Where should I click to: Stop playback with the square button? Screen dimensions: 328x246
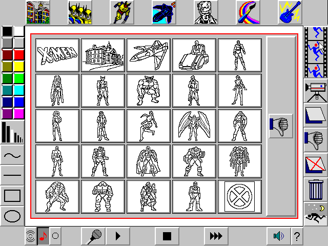point(167,236)
